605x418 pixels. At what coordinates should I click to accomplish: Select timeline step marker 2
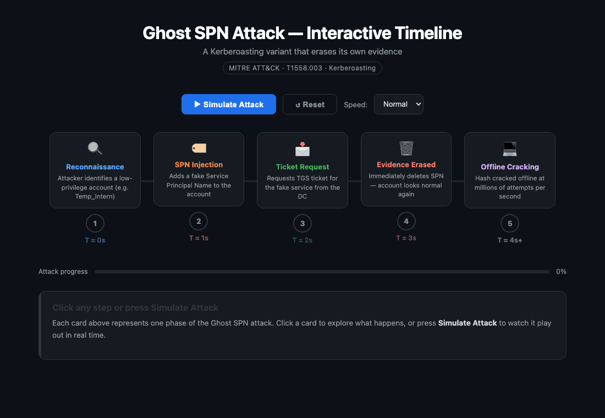click(199, 221)
